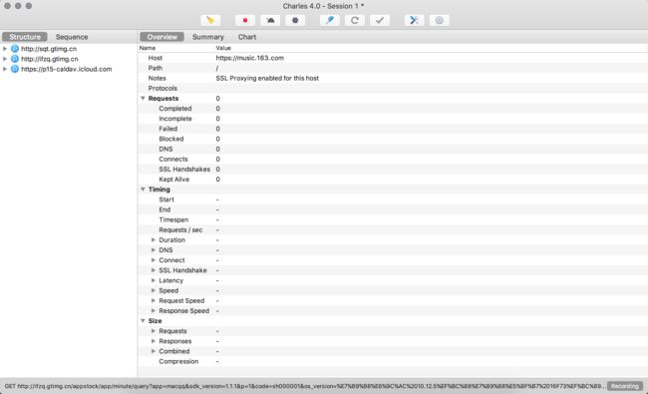Open the settings gear icon

click(440, 20)
